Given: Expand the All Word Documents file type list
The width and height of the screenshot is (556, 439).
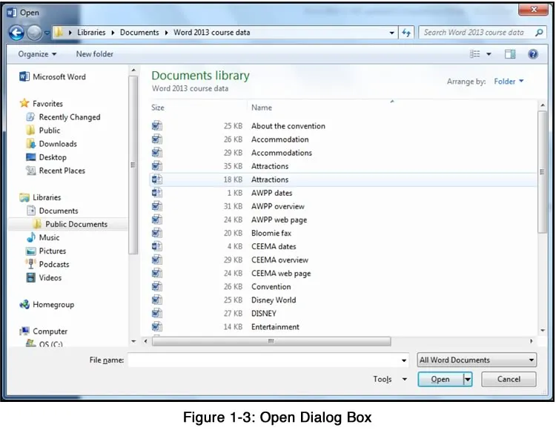Looking at the screenshot, I should [477, 360].
